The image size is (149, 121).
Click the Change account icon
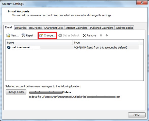coord(41,35)
